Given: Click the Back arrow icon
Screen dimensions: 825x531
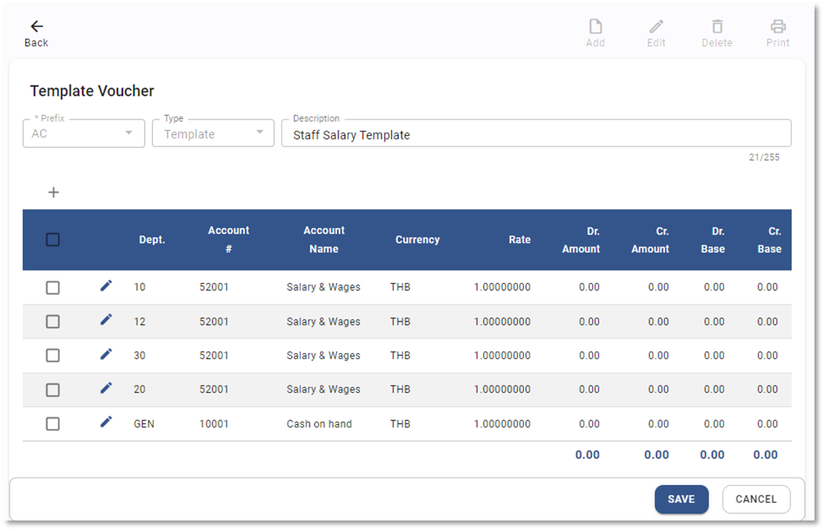Looking at the screenshot, I should click(x=36, y=27).
